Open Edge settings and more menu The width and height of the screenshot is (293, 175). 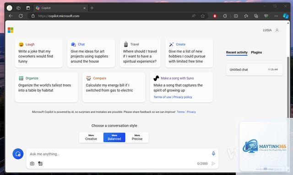276,16
